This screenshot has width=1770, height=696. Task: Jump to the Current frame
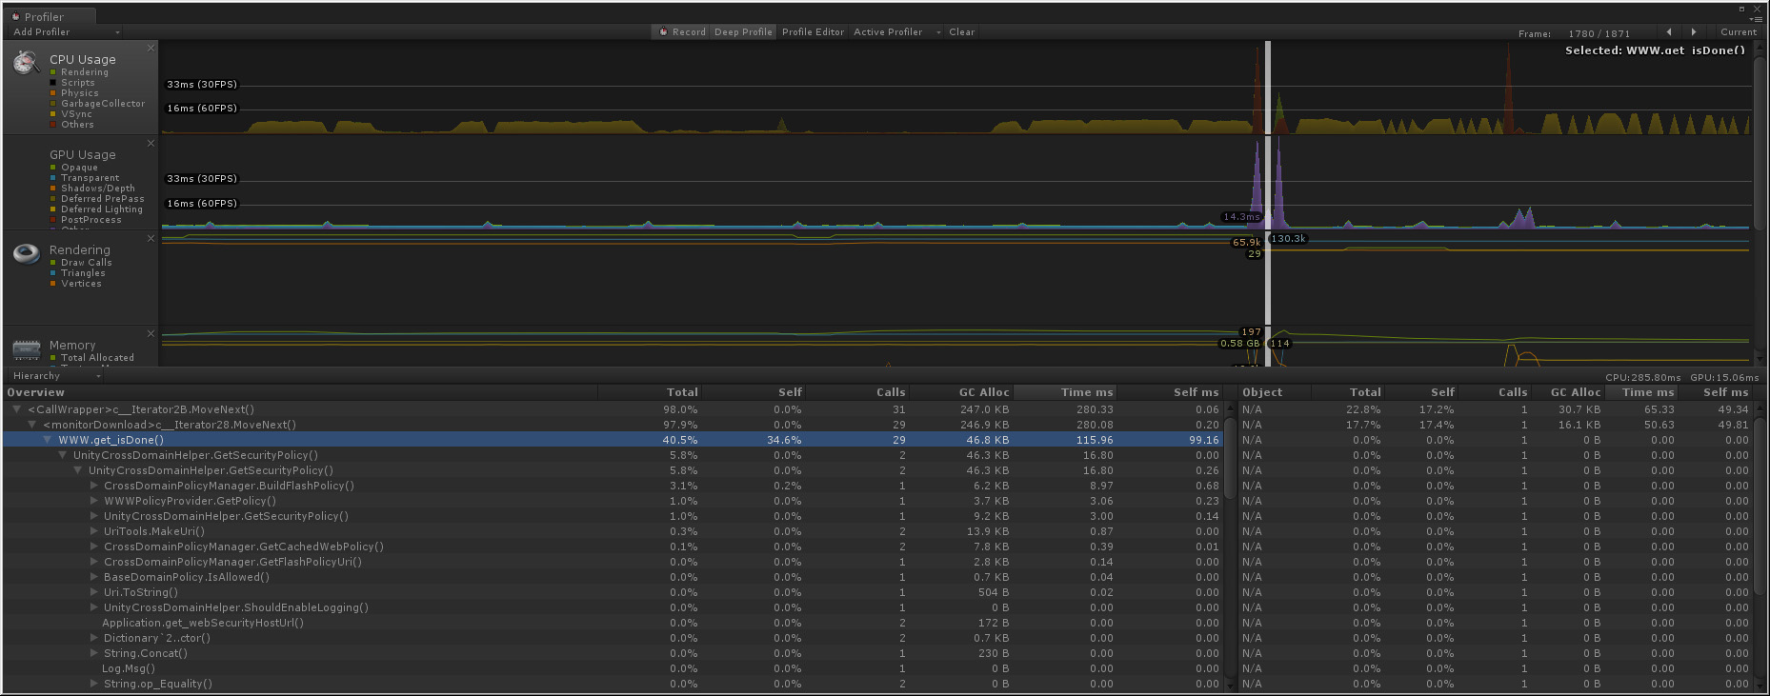(1738, 32)
